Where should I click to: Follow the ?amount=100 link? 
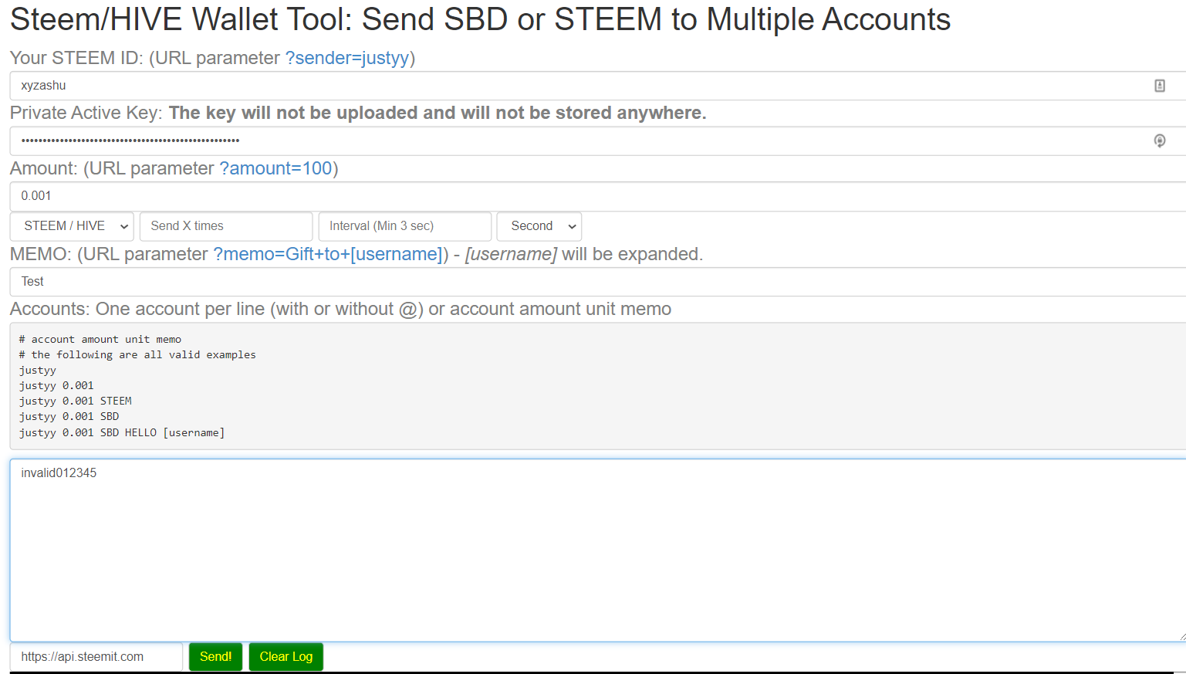coord(275,168)
